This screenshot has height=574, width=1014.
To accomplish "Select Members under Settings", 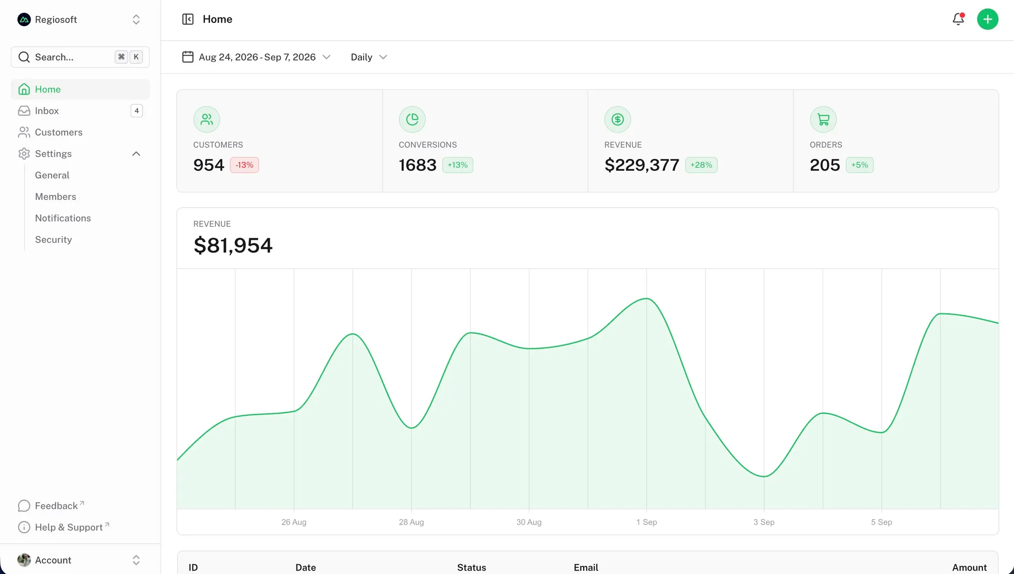I will [x=55, y=196].
